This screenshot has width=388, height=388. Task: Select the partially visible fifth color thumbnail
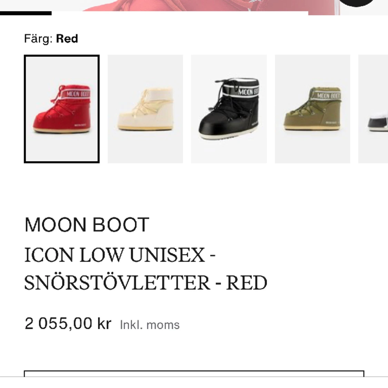click(374, 109)
